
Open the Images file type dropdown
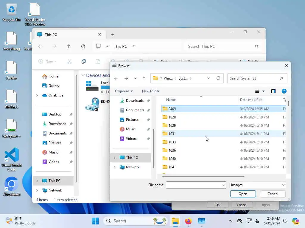(258, 185)
